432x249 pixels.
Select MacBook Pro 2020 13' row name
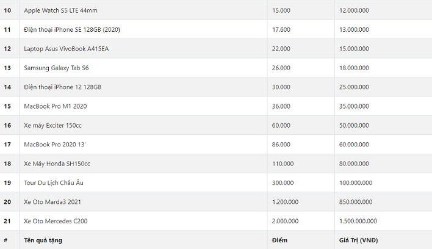tap(56, 145)
